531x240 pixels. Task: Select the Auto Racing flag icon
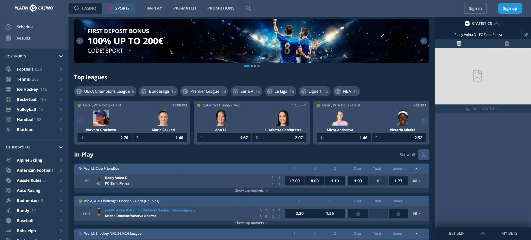[x=9, y=190]
